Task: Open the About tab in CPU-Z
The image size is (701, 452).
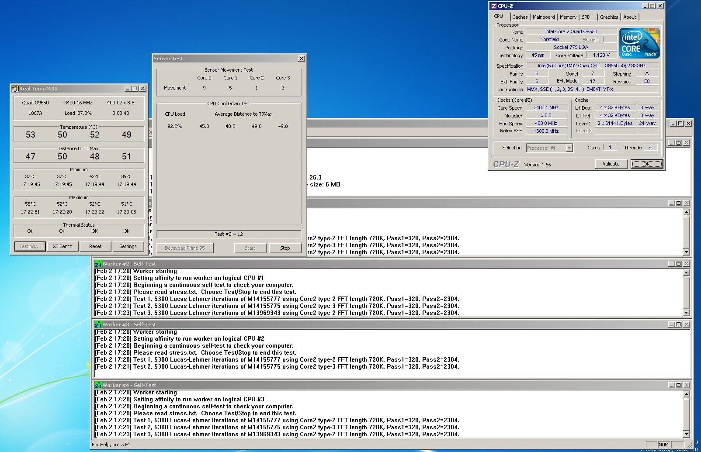Action: point(630,17)
